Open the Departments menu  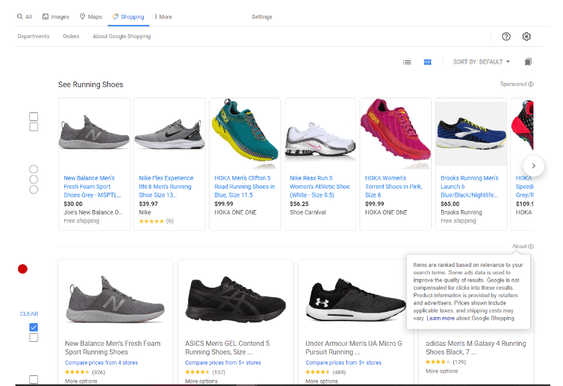tap(33, 36)
